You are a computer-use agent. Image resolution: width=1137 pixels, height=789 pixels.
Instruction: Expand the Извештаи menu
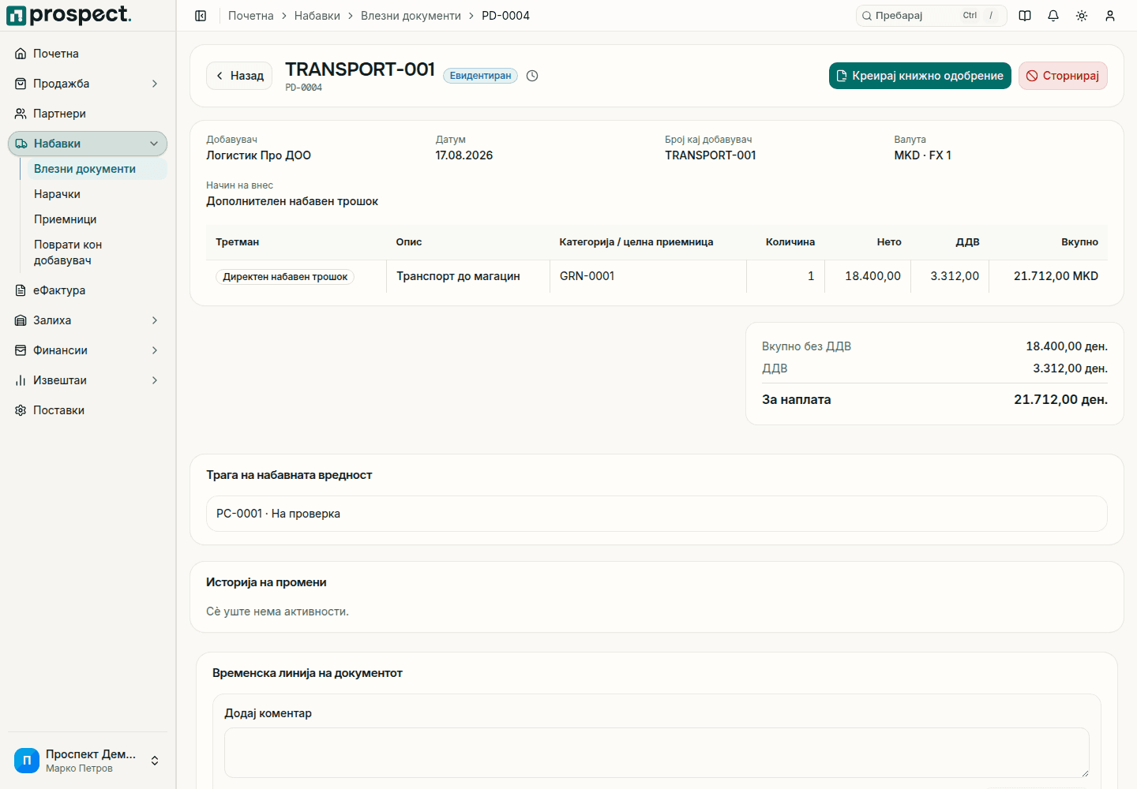[88, 380]
